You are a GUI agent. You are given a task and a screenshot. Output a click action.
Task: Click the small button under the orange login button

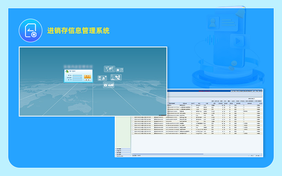tap(87, 80)
